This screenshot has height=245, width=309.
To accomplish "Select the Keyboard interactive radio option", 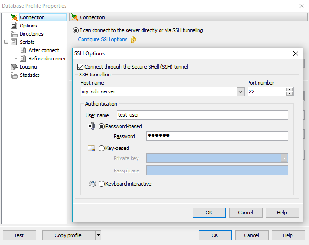I will [102, 184].
